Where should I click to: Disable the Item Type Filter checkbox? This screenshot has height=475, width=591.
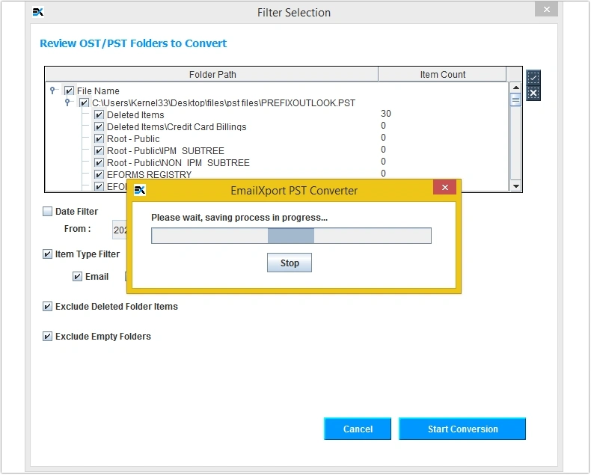point(47,254)
